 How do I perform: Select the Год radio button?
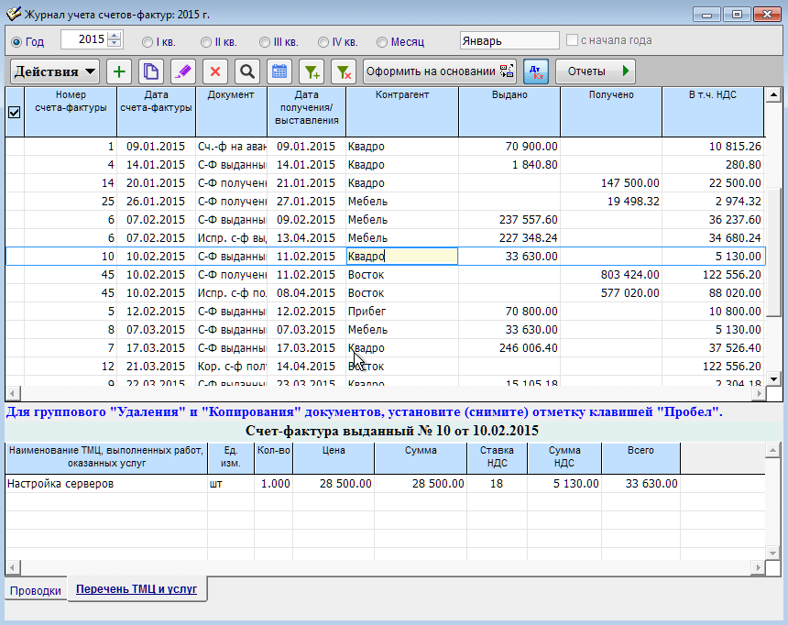[x=16, y=42]
